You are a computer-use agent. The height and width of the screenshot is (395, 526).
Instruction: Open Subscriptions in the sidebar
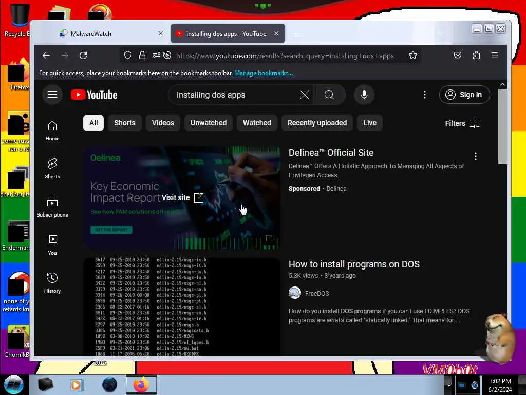(52, 207)
